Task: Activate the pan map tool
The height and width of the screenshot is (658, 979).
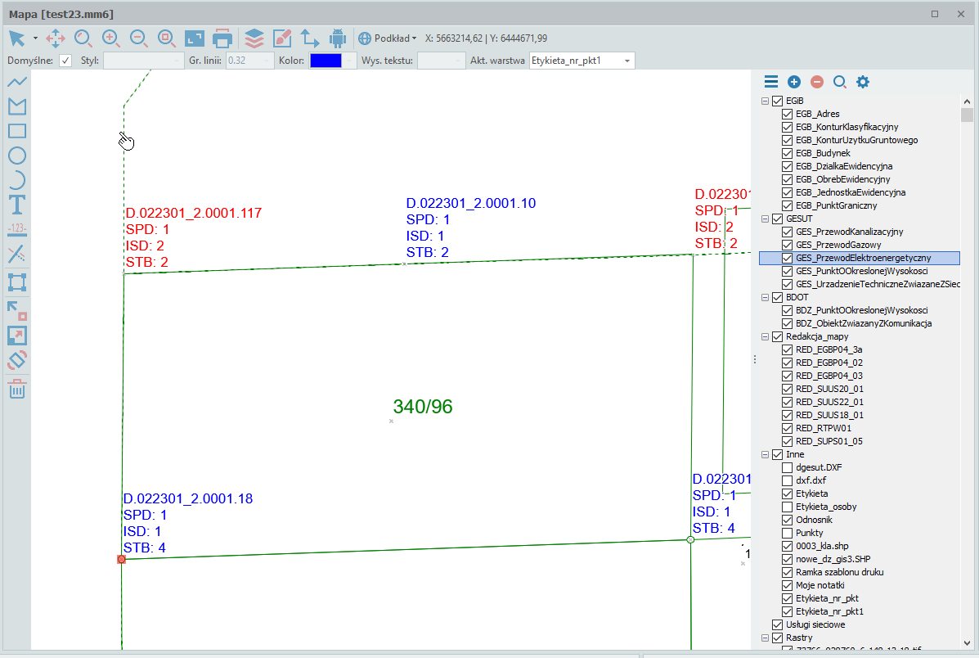Action: pos(56,38)
